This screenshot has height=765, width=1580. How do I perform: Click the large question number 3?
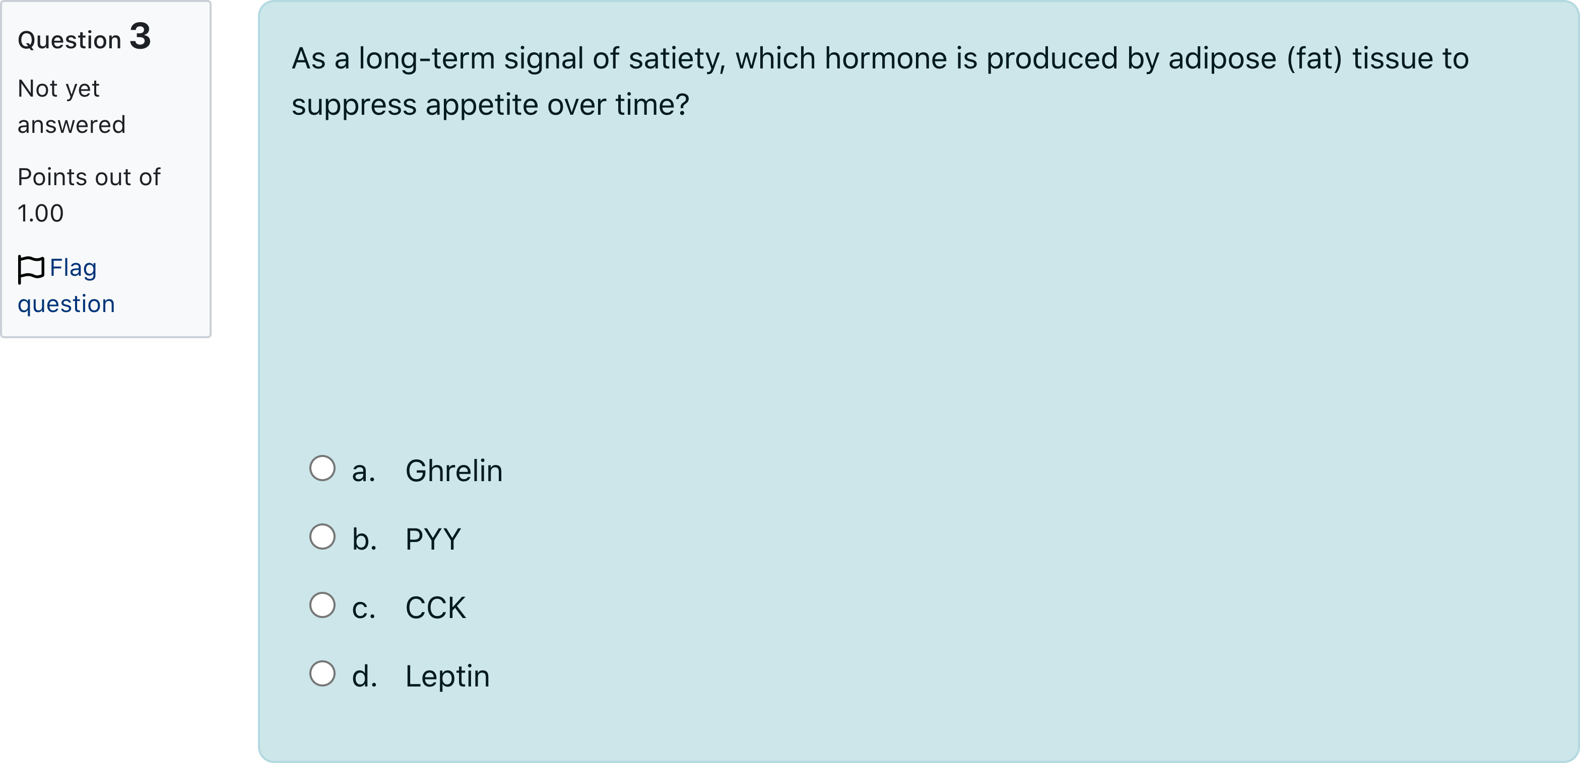pyautogui.click(x=140, y=36)
